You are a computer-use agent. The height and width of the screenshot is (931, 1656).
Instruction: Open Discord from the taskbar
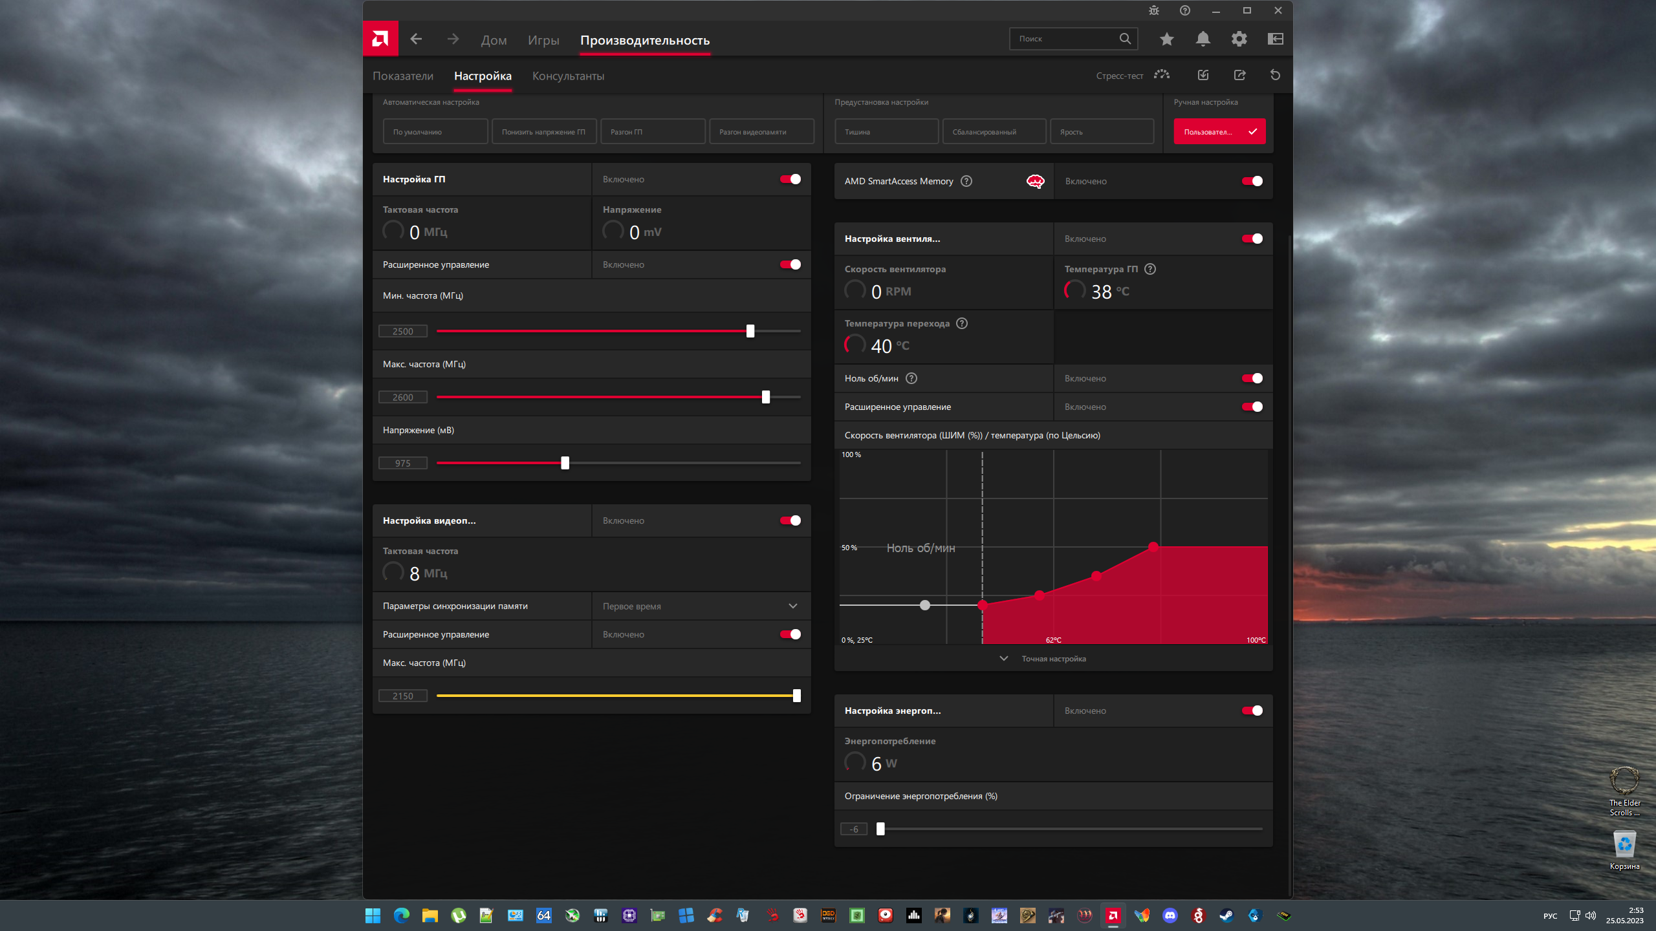(x=1170, y=915)
